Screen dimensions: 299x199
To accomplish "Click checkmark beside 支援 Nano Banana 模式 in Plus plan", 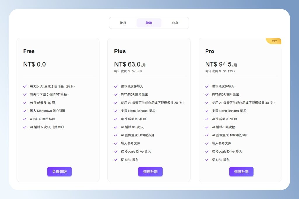I will (116, 111).
